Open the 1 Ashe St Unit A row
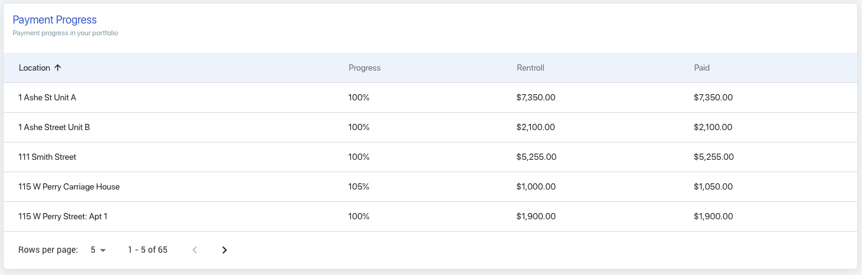The height and width of the screenshot is (275, 862). 431,98
